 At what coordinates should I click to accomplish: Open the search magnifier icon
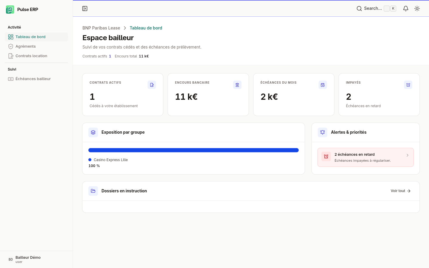coord(359,9)
